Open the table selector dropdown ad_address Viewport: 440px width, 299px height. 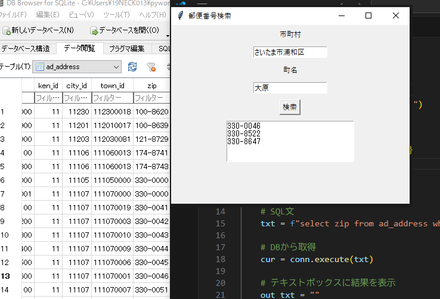77,67
